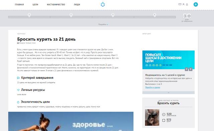Expand the Подробно details dropdown
Viewport: 214px width, 131px height.
coord(103,24)
